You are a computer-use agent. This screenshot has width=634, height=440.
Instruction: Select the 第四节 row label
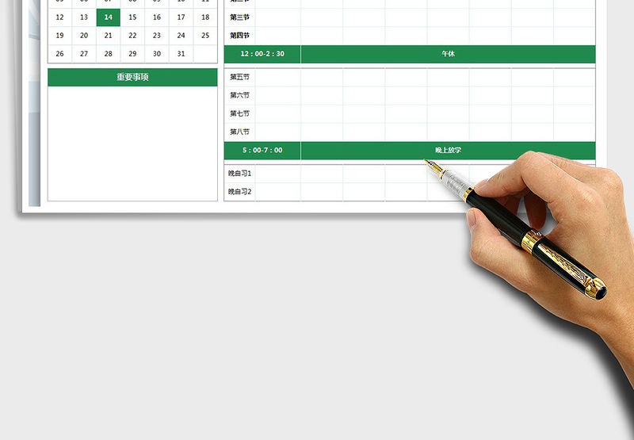coord(239,36)
